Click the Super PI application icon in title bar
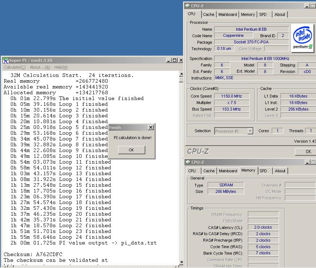 [5, 60]
